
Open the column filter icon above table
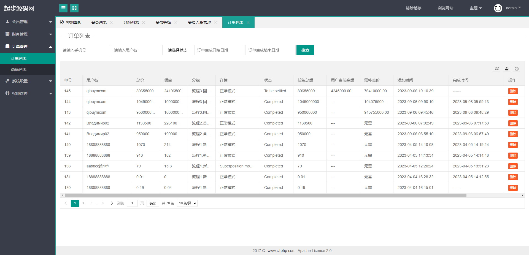point(497,69)
